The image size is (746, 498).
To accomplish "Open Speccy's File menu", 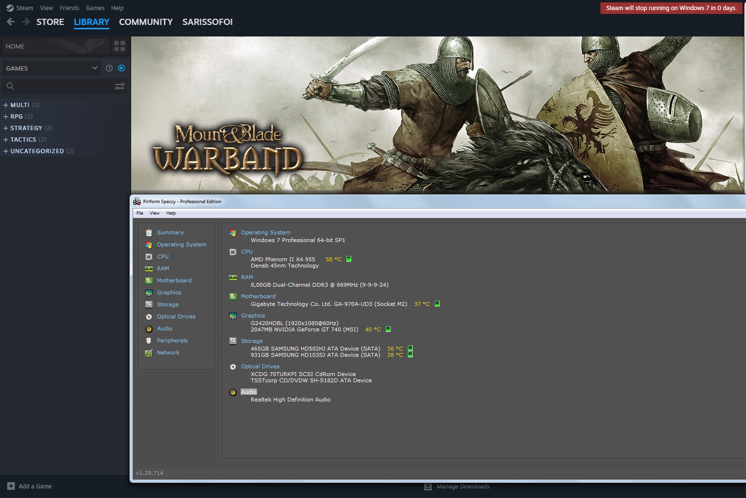I will 140,213.
